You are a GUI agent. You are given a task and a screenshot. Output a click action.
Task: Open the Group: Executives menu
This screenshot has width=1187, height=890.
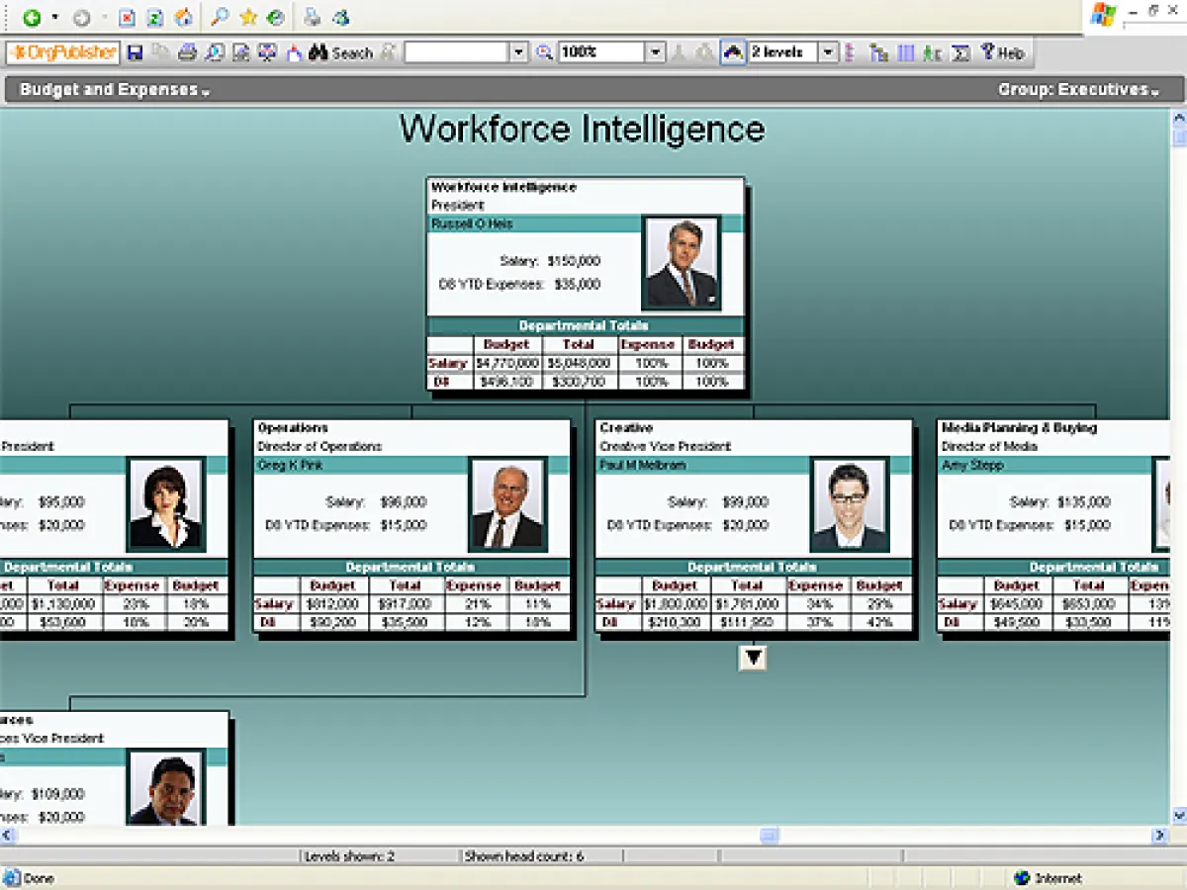1078,90
